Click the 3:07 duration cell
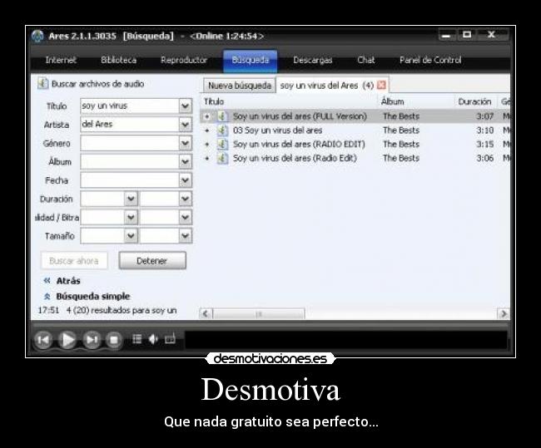Screen dimensions: 541x448 point(484,116)
